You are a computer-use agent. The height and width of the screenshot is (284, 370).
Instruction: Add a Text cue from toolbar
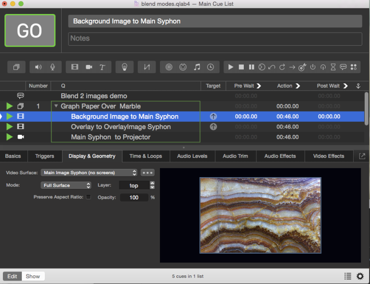[102, 67]
